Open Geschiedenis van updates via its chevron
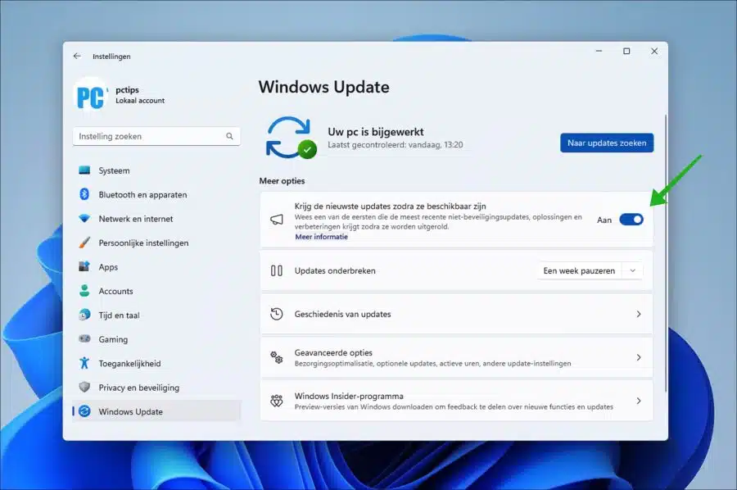The image size is (737, 490). point(638,314)
